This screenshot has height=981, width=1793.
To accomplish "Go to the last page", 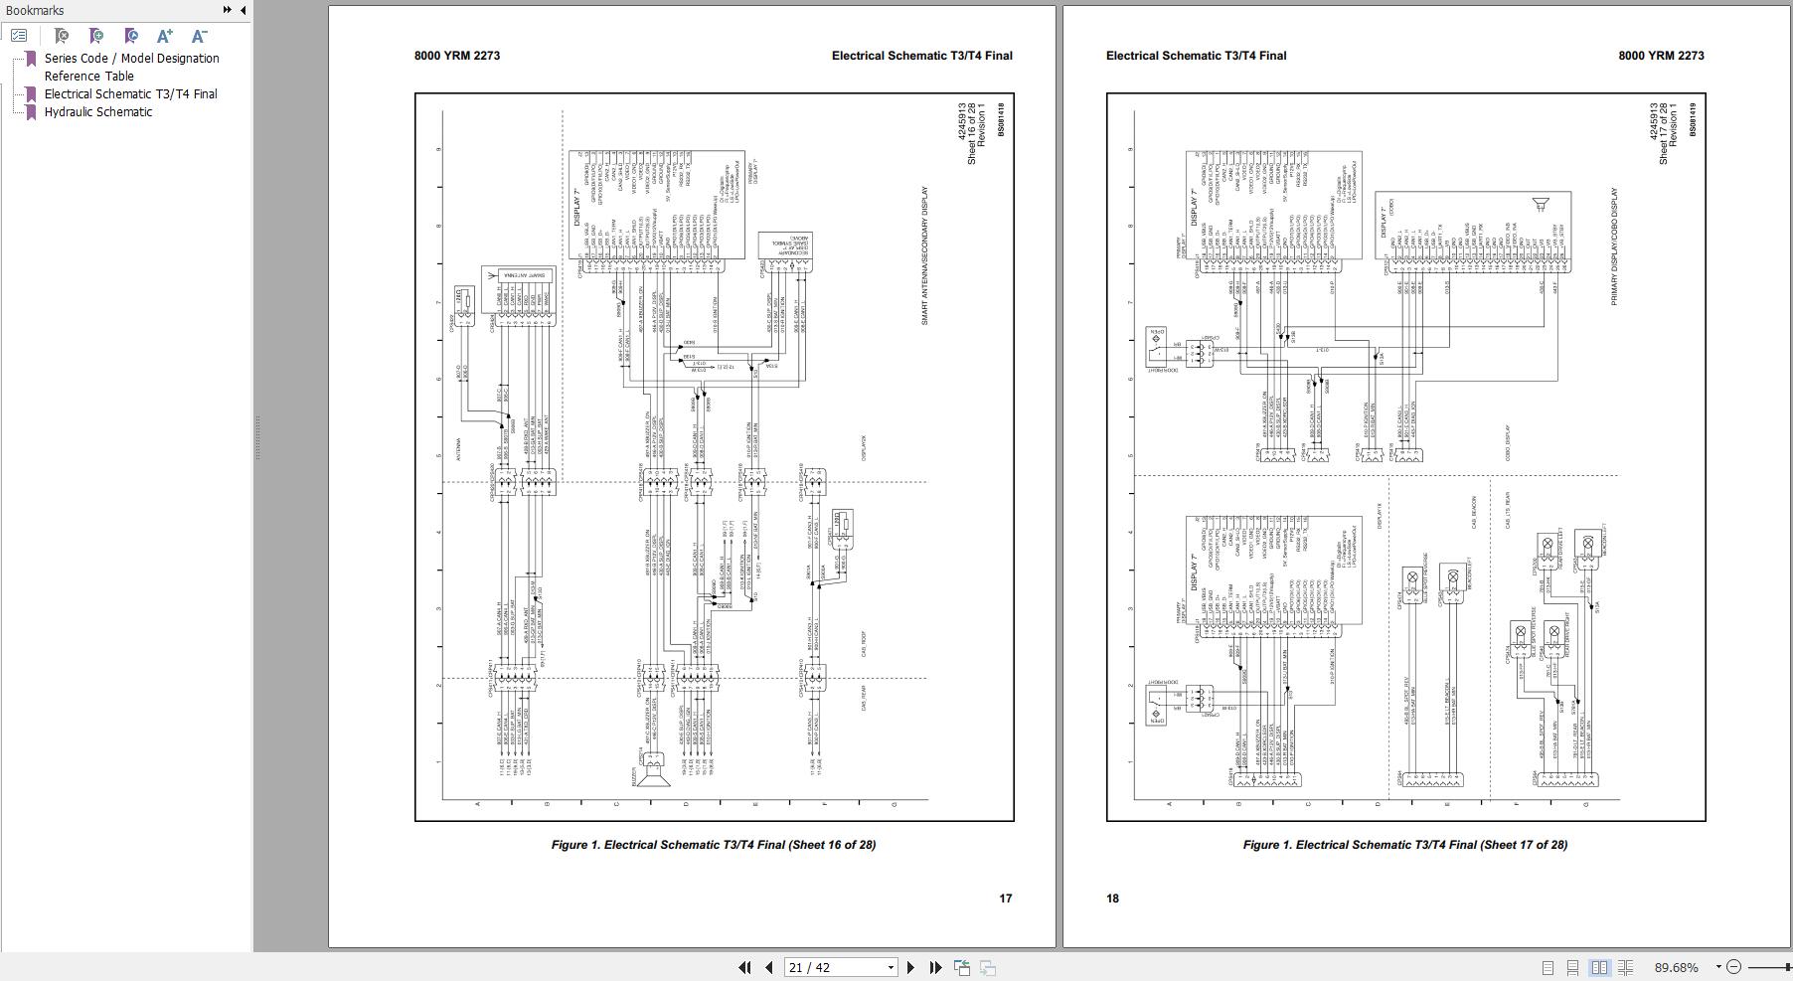I will click(935, 967).
